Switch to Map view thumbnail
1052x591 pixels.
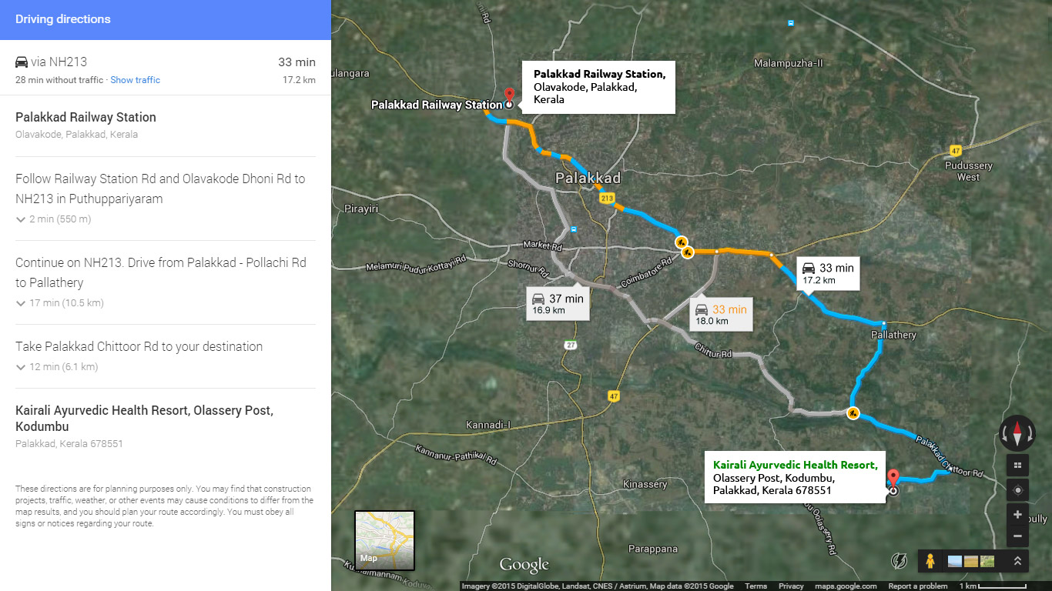click(x=384, y=540)
